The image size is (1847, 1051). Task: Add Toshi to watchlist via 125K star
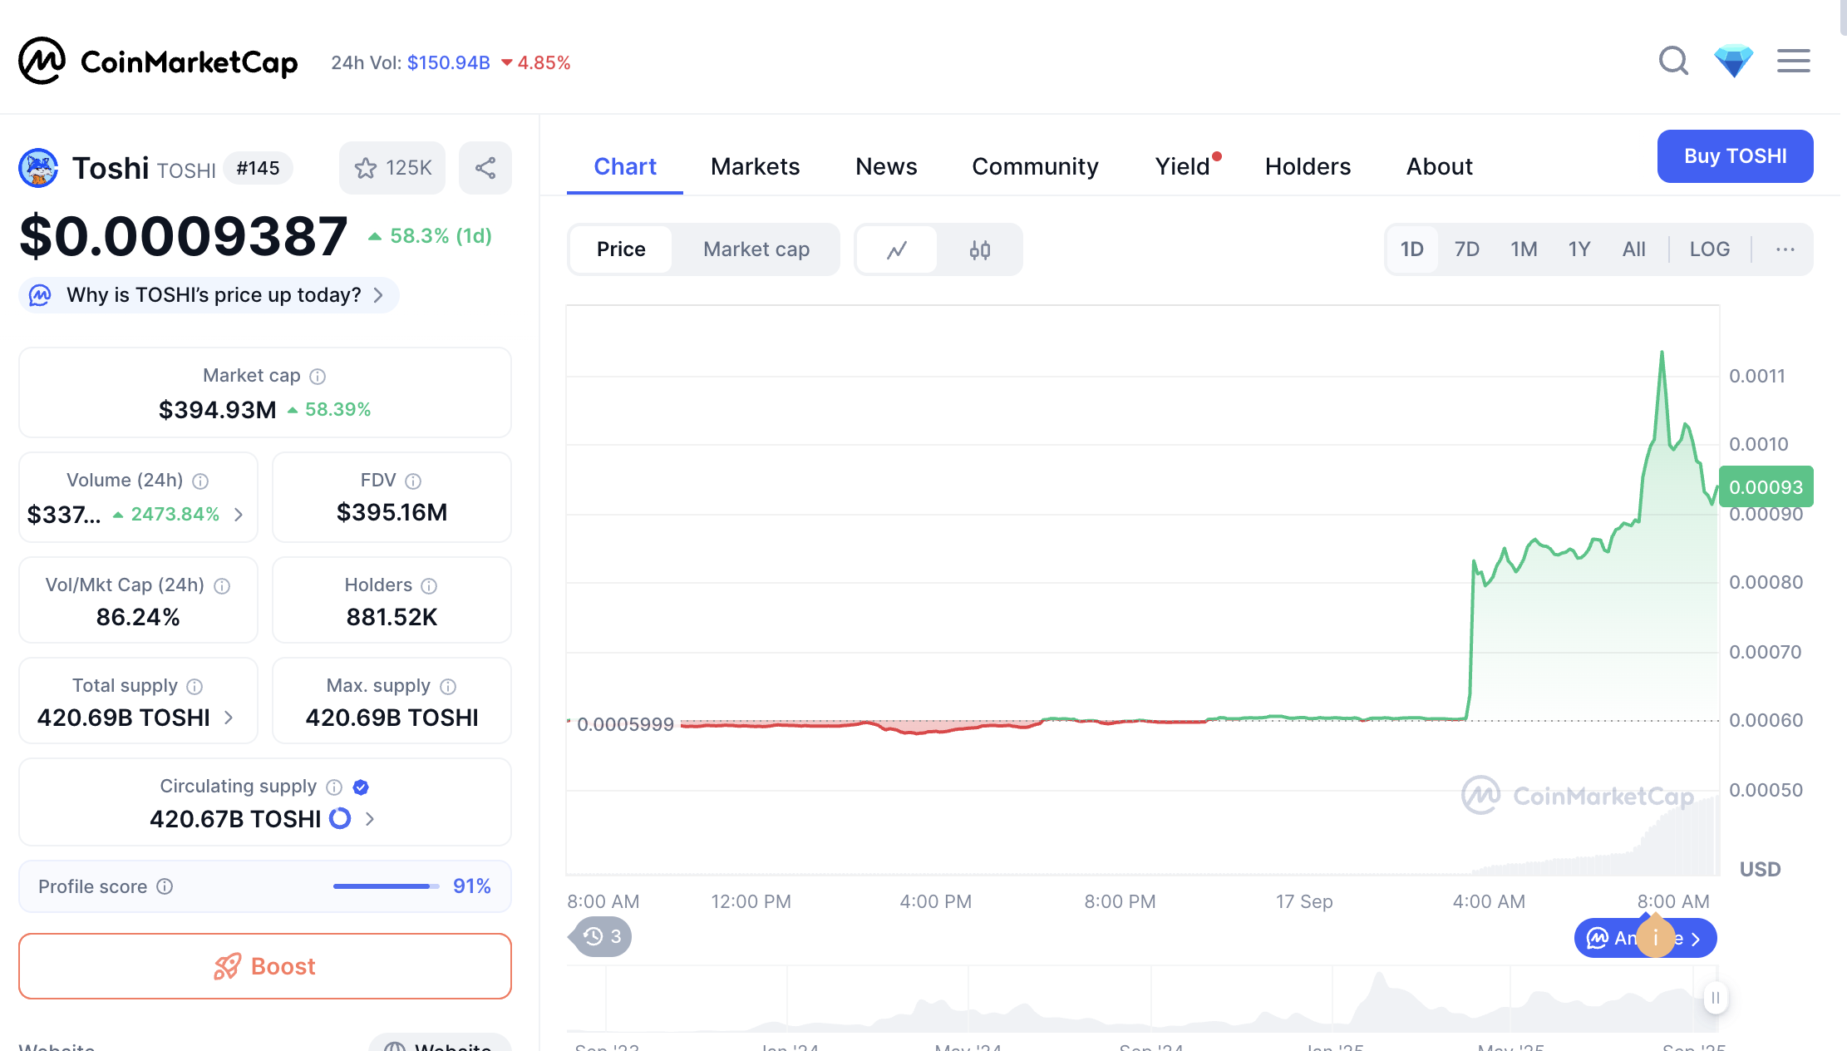coord(392,168)
